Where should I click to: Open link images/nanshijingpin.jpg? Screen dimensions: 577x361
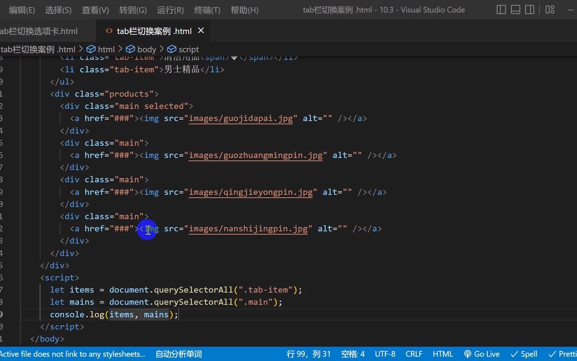[x=248, y=229]
